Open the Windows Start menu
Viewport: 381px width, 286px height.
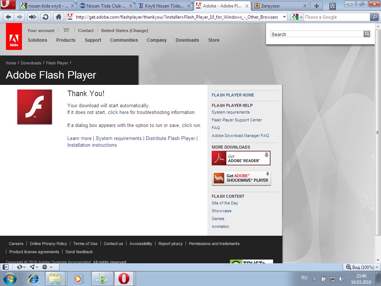10,279
